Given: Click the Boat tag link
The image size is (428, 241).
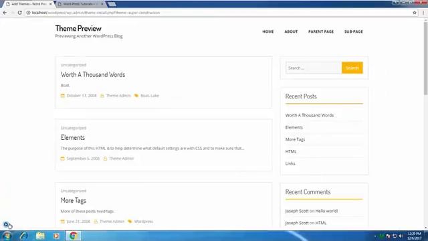Looking at the screenshot, I should [x=144, y=96].
